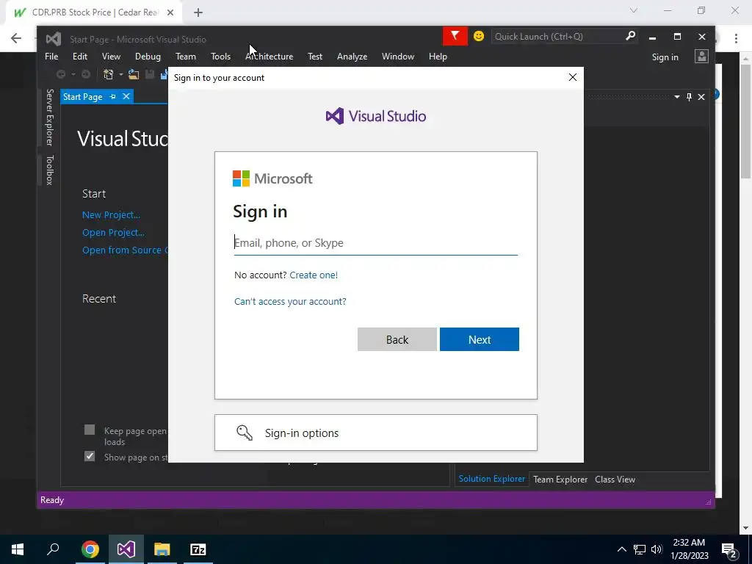Click the yellow smiley feedback icon
752x564 pixels.
click(479, 36)
